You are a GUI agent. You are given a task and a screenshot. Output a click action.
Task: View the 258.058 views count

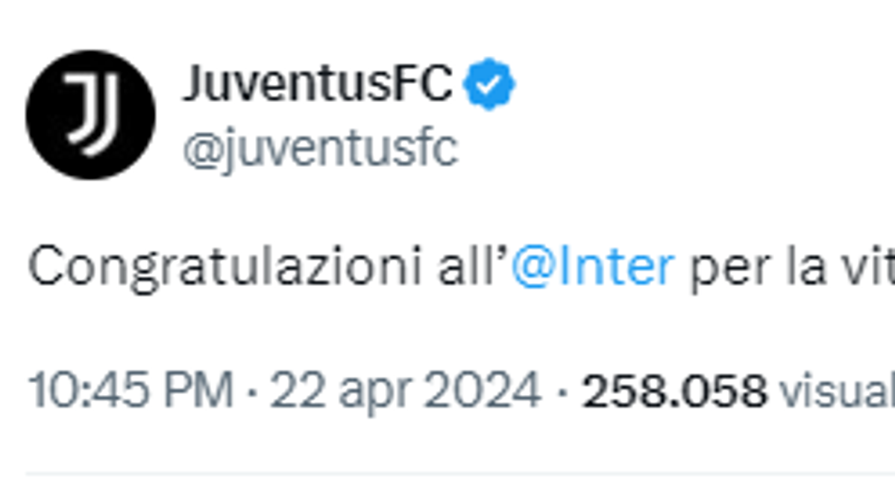[674, 390]
